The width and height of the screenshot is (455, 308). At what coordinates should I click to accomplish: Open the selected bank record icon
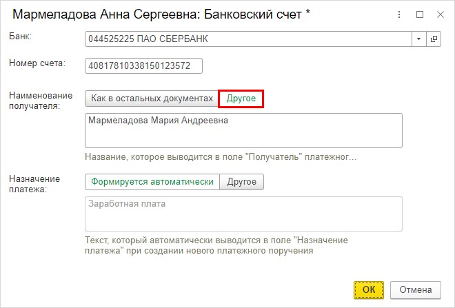tap(434, 39)
